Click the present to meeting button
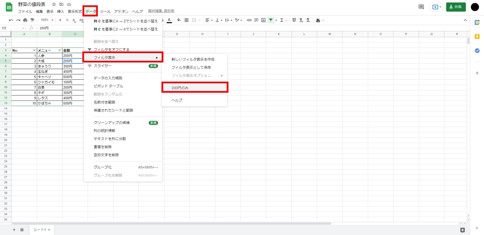The height and width of the screenshot is (235, 484). tap(436, 7)
